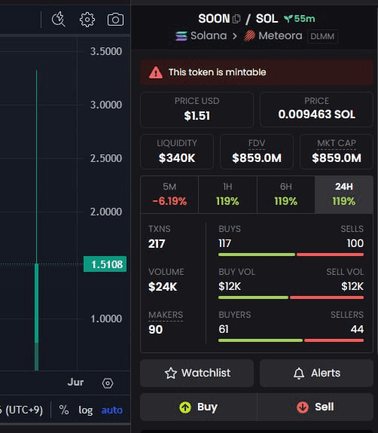378x433 pixels.
Task: Toggle auto scale on chart
Action: 112,410
